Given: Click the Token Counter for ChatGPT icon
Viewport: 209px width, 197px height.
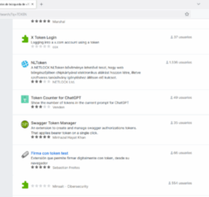Looking at the screenshot, I should pos(25,99).
